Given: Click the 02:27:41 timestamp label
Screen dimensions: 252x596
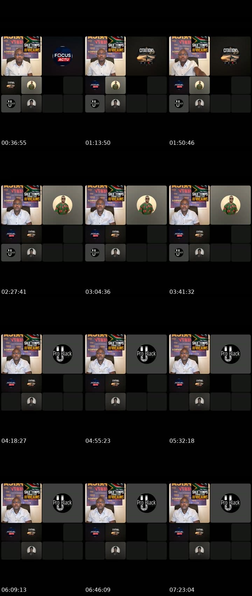Looking at the screenshot, I should [x=14, y=292].
